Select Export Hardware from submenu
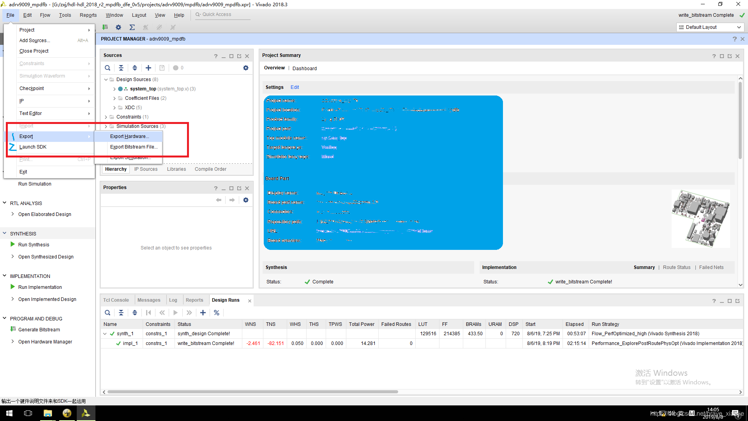Image resolution: width=748 pixels, height=421 pixels. coord(129,136)
